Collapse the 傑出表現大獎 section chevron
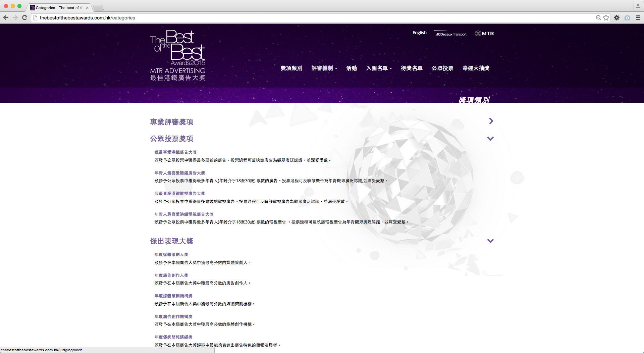This screenshot has width=644, height=353. (x=490, y=241)
